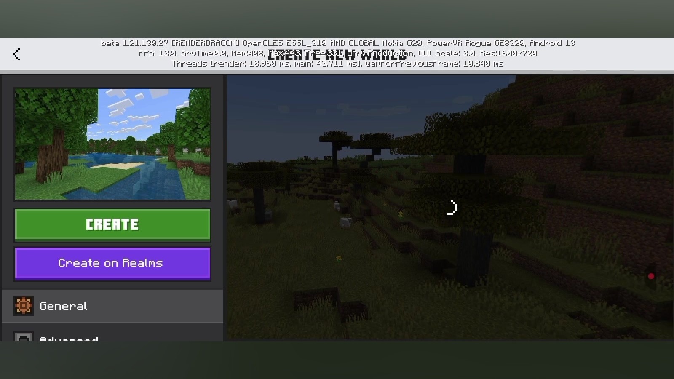Screen dimensions: 674x379
Task: Click the beta version debug text line
Action: [337, 43]
